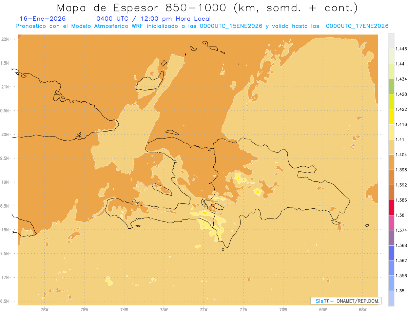Viewport: 407px width, 314px height.
Task: Click the legend value '1.41'
Action: [x=400, y=140]
